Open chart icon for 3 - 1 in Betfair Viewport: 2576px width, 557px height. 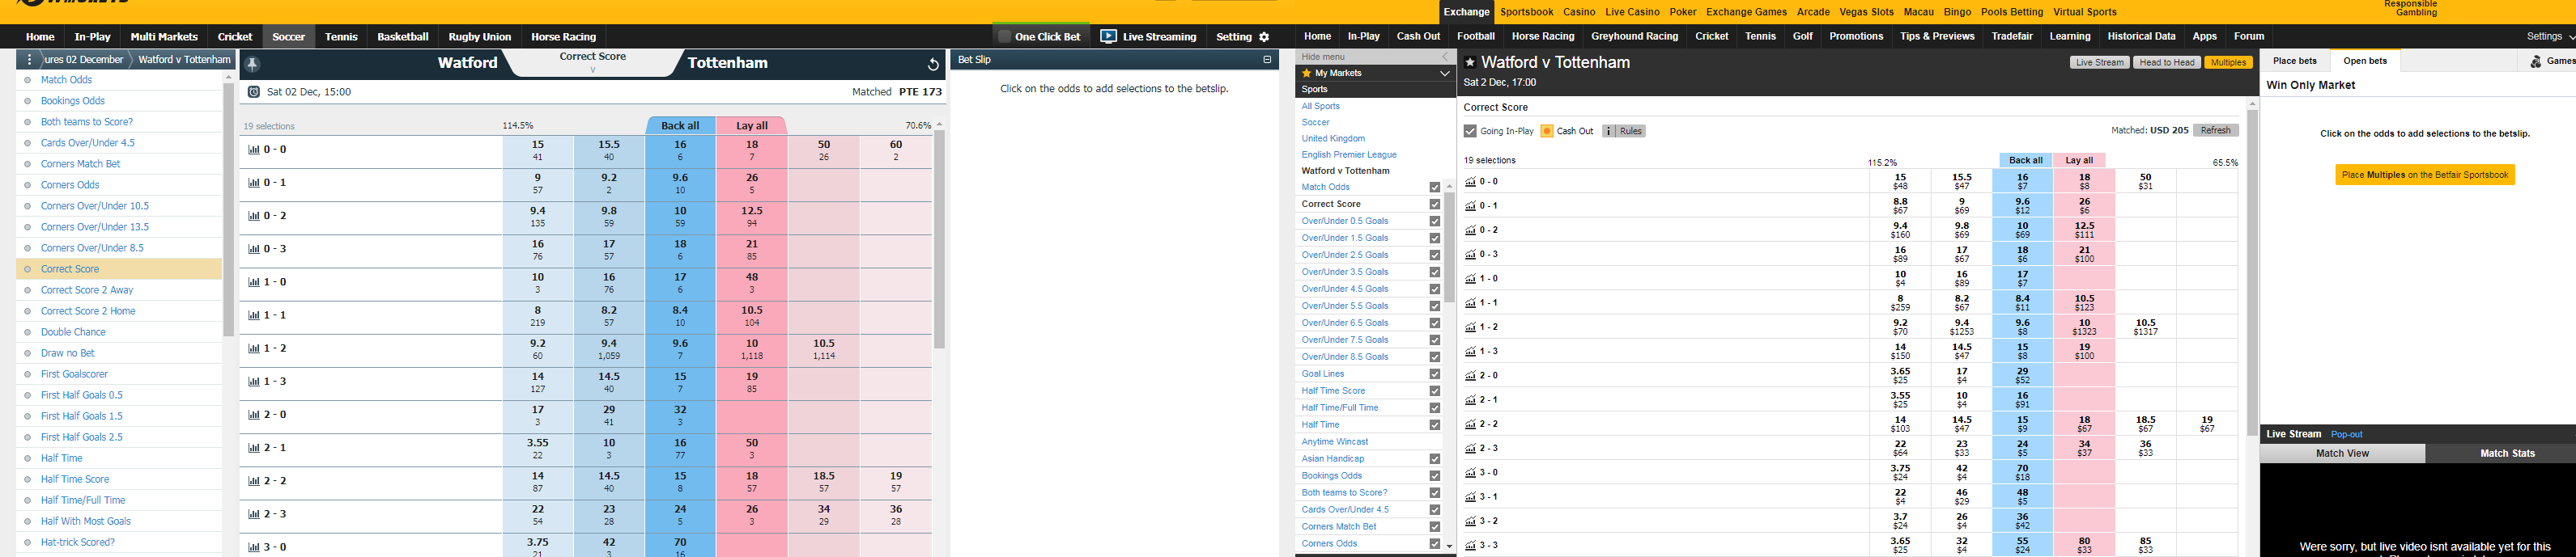pyautogui.click(x=1470, y=497)
